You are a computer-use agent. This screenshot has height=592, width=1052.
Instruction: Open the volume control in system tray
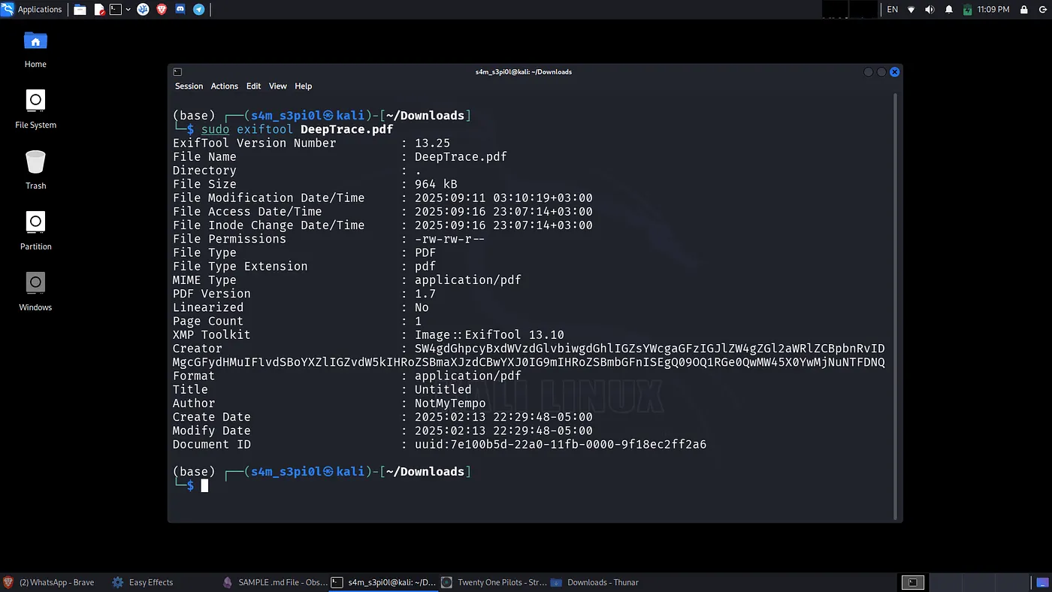click(x=930, y=10)
